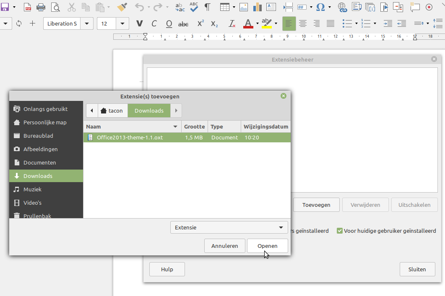Click the Print icon in toolbar
445x296 pixels.
41,7
